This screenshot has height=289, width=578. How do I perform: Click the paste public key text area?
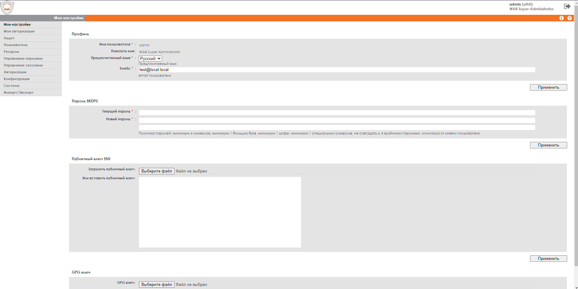click(x=220, y=212)
